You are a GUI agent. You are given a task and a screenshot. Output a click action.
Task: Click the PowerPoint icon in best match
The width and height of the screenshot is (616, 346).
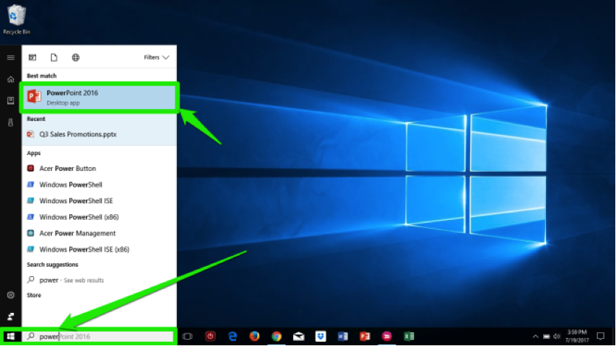pos(34,97)
